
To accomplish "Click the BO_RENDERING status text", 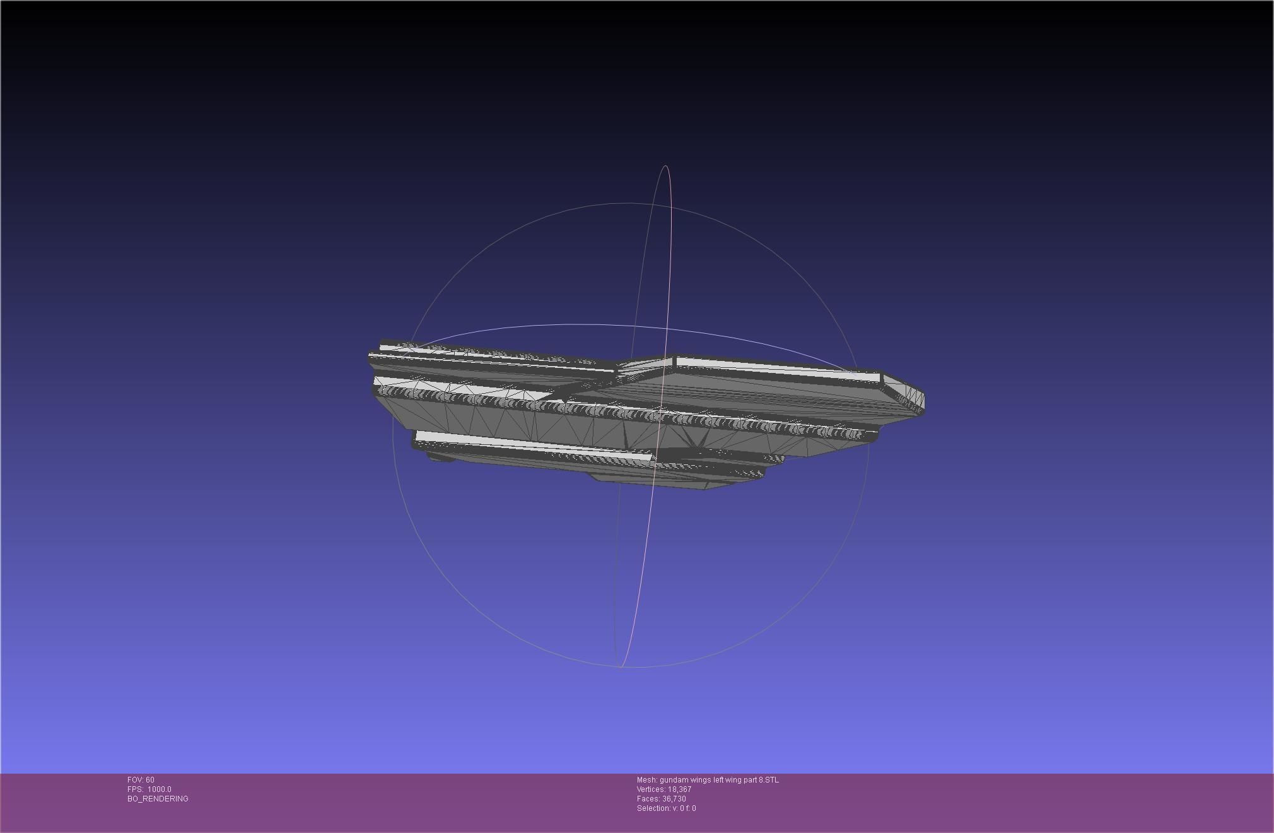I will pyautogui.click(x=158, y=799).
